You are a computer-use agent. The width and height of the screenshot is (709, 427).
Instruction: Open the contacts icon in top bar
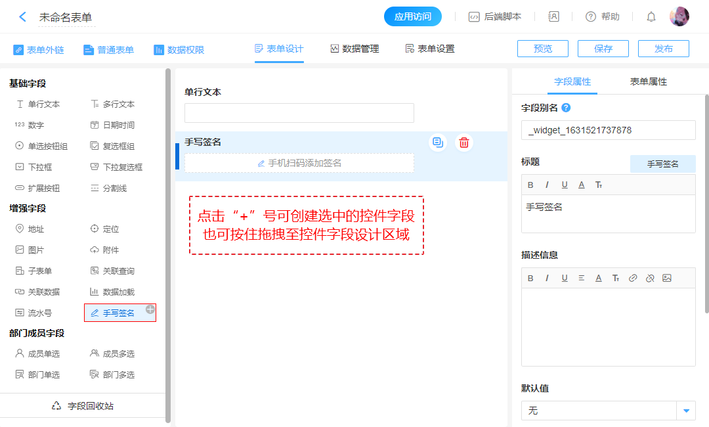(x=553, y=17)
